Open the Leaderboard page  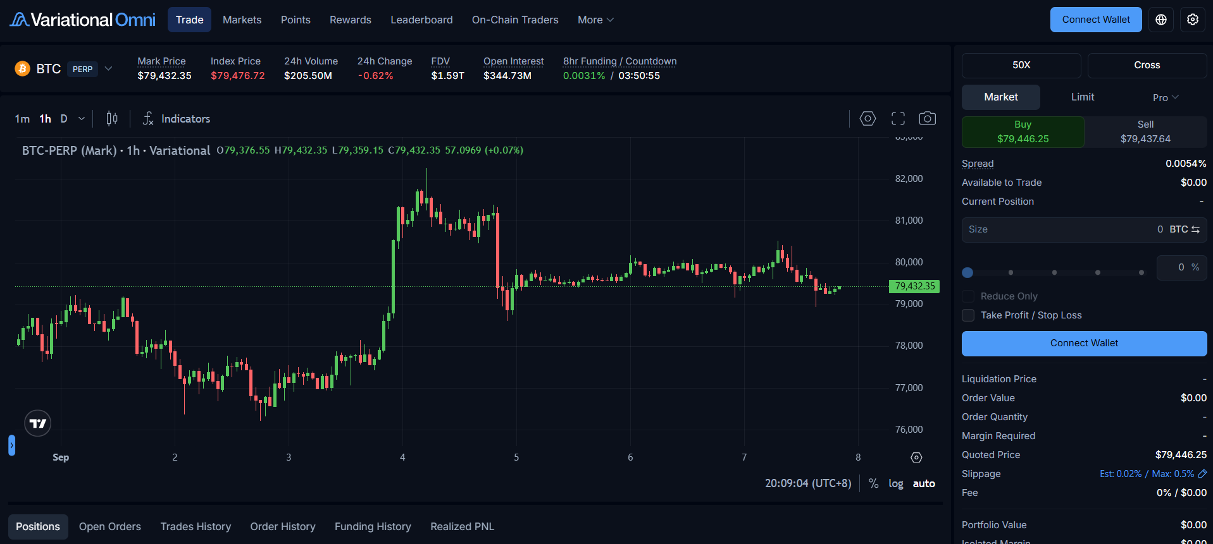pyautogui.click(x=421, y=20)
